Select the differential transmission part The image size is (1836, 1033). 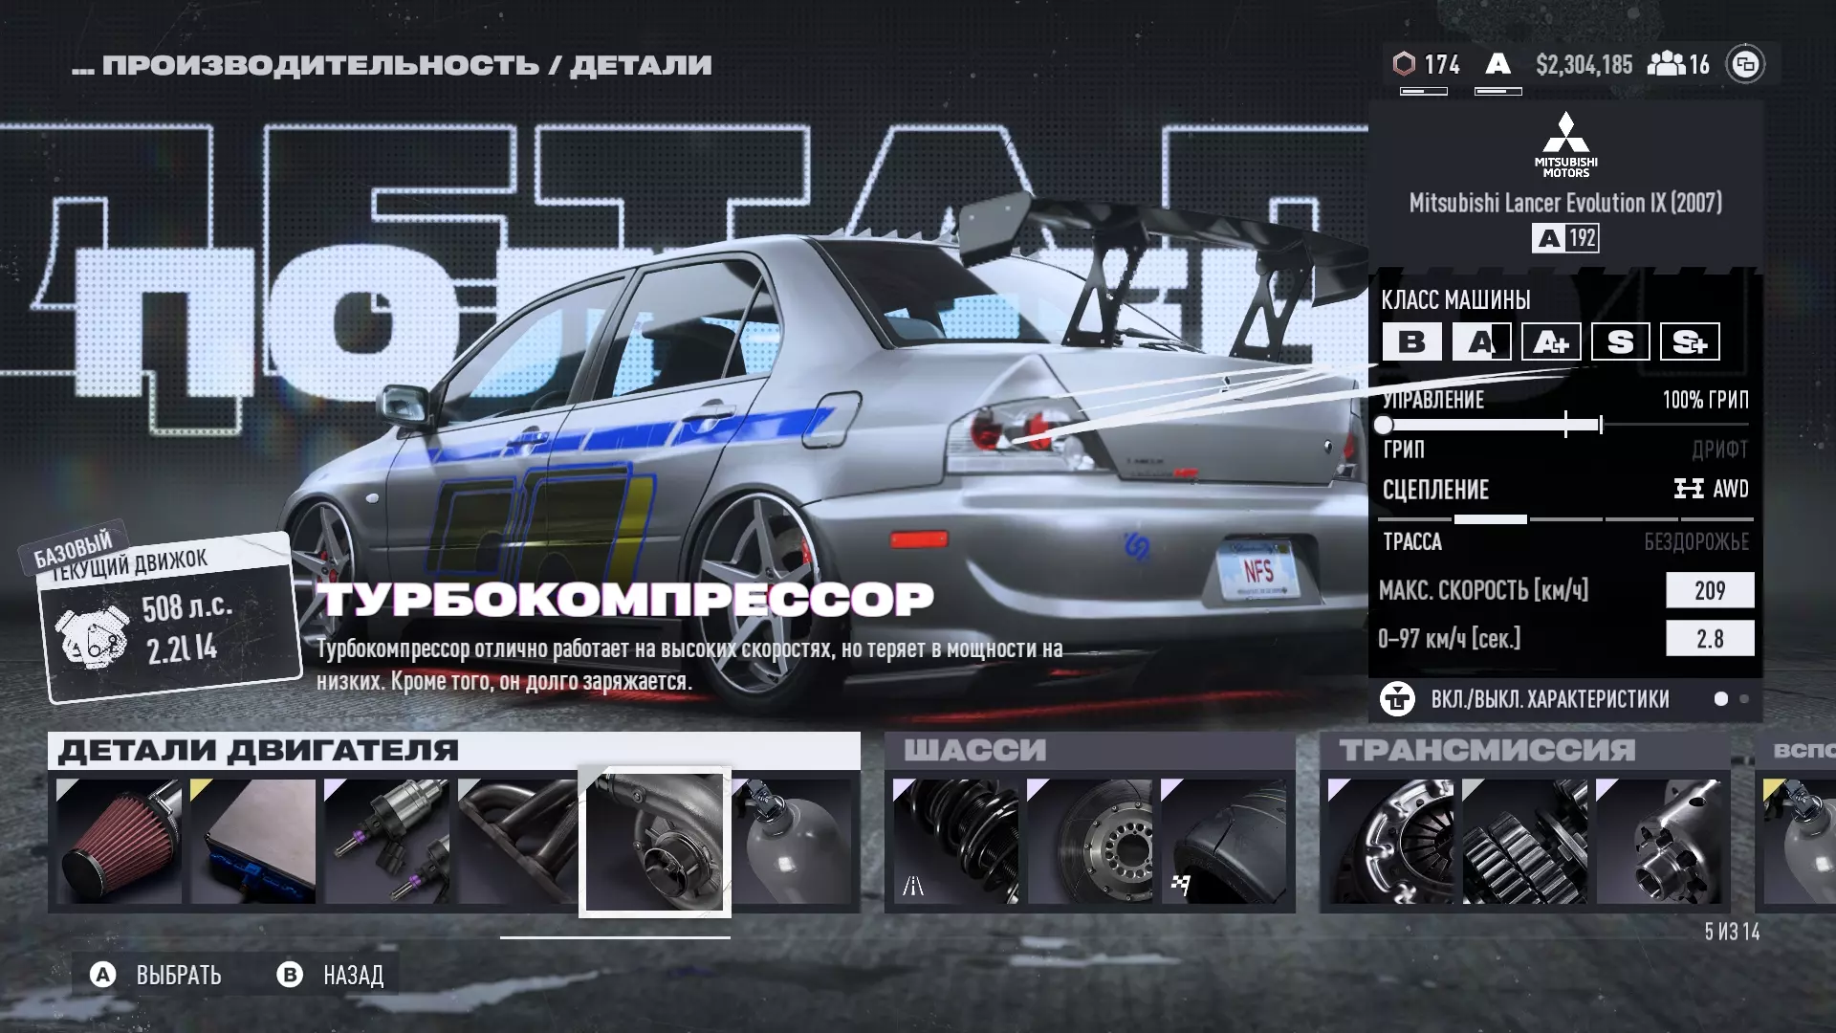point(1658,841)
